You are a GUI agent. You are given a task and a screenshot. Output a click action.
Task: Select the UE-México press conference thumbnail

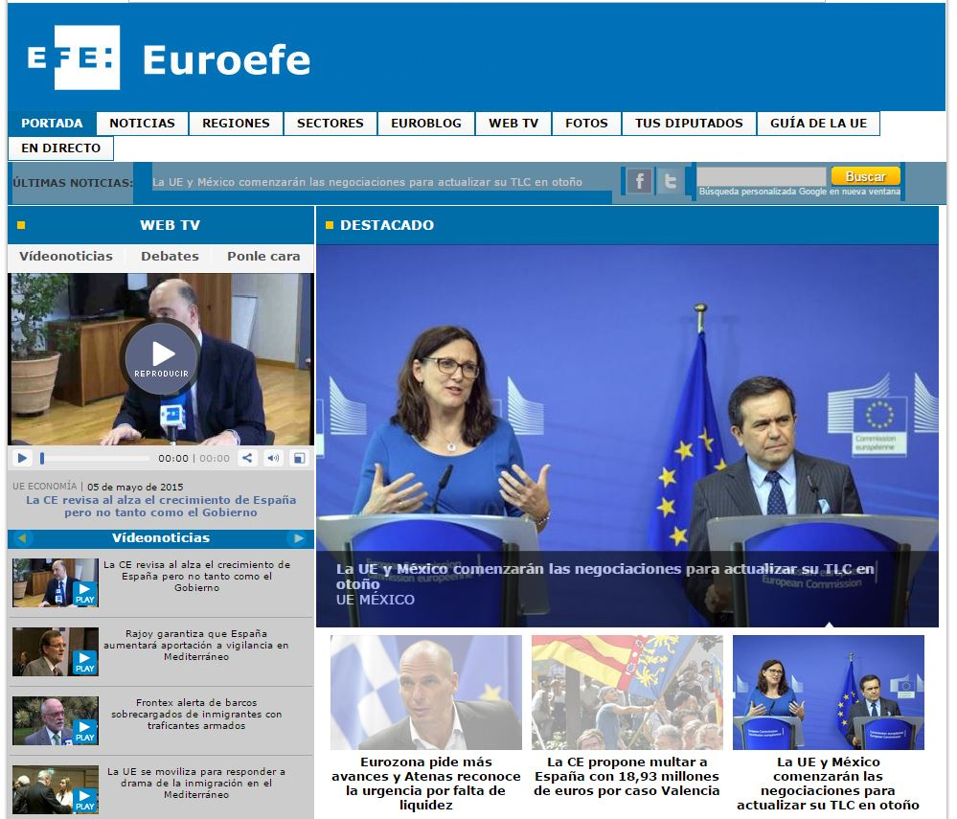pos(829,693)
